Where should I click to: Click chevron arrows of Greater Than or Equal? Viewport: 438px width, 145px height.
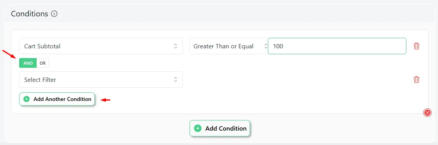[266, 46]
